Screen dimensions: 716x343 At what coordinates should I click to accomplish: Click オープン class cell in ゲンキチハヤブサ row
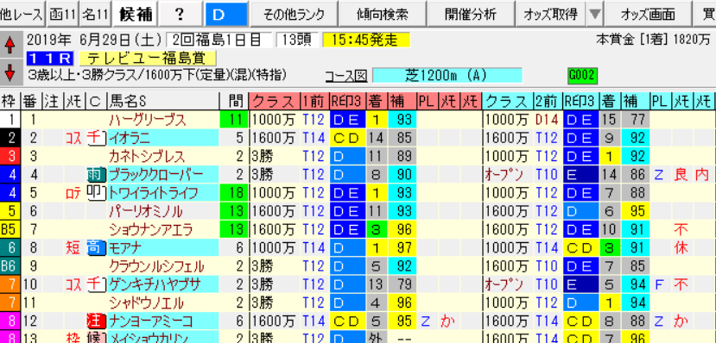pos(508,284)
